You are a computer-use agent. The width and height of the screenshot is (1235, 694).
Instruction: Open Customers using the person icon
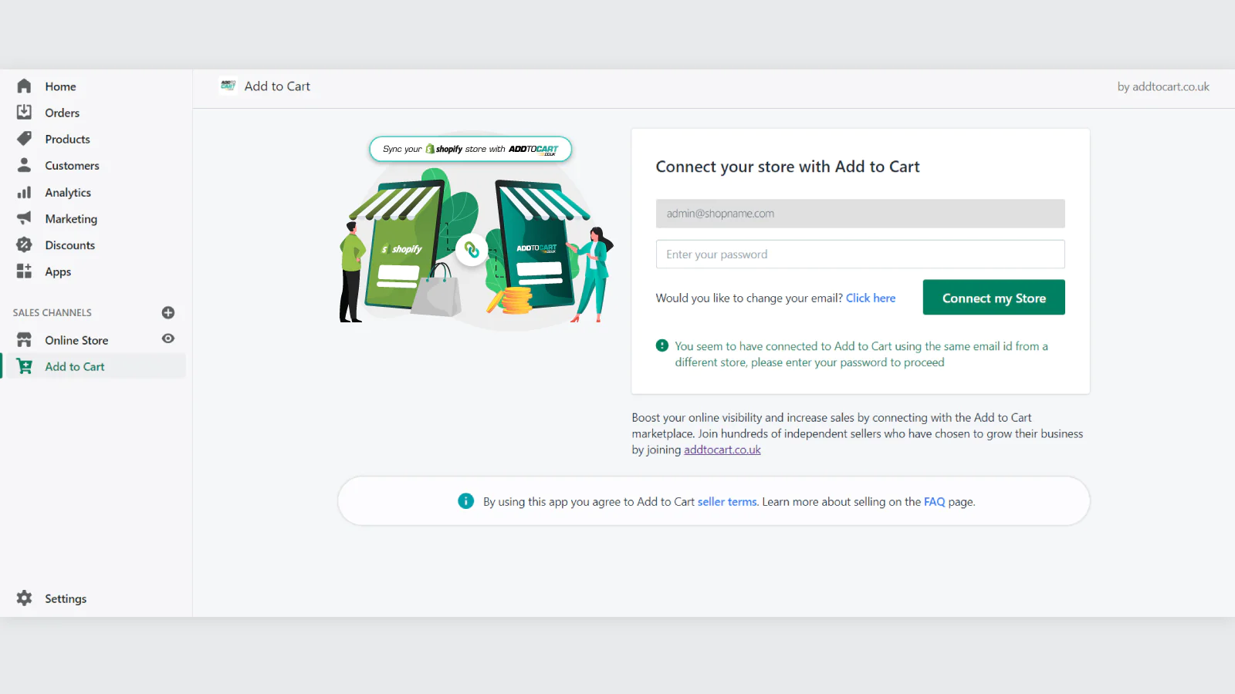[24, 165]
